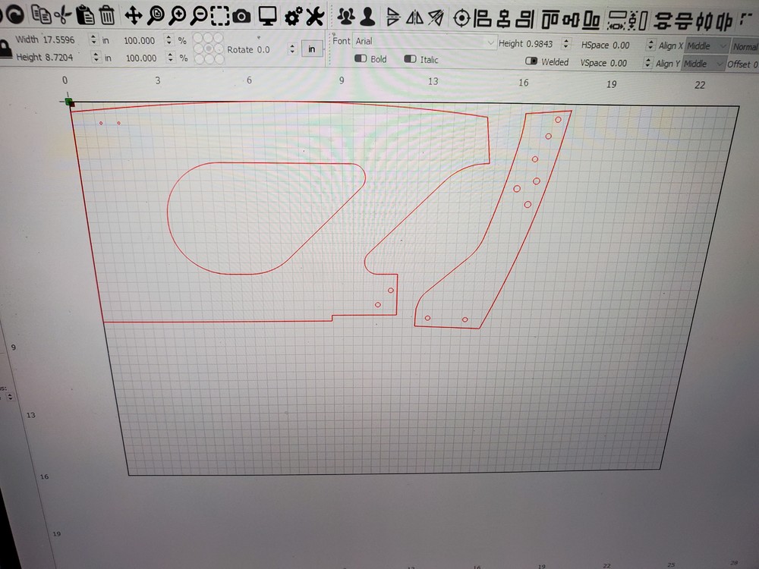Click the VSpace stepper arrows

(648, 63)
